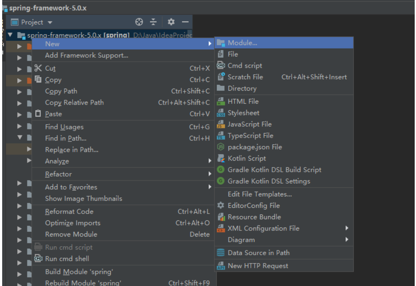Choose Add Framework Support... menu entry
This screenshot has width=416, height=286.
(87, 56)
